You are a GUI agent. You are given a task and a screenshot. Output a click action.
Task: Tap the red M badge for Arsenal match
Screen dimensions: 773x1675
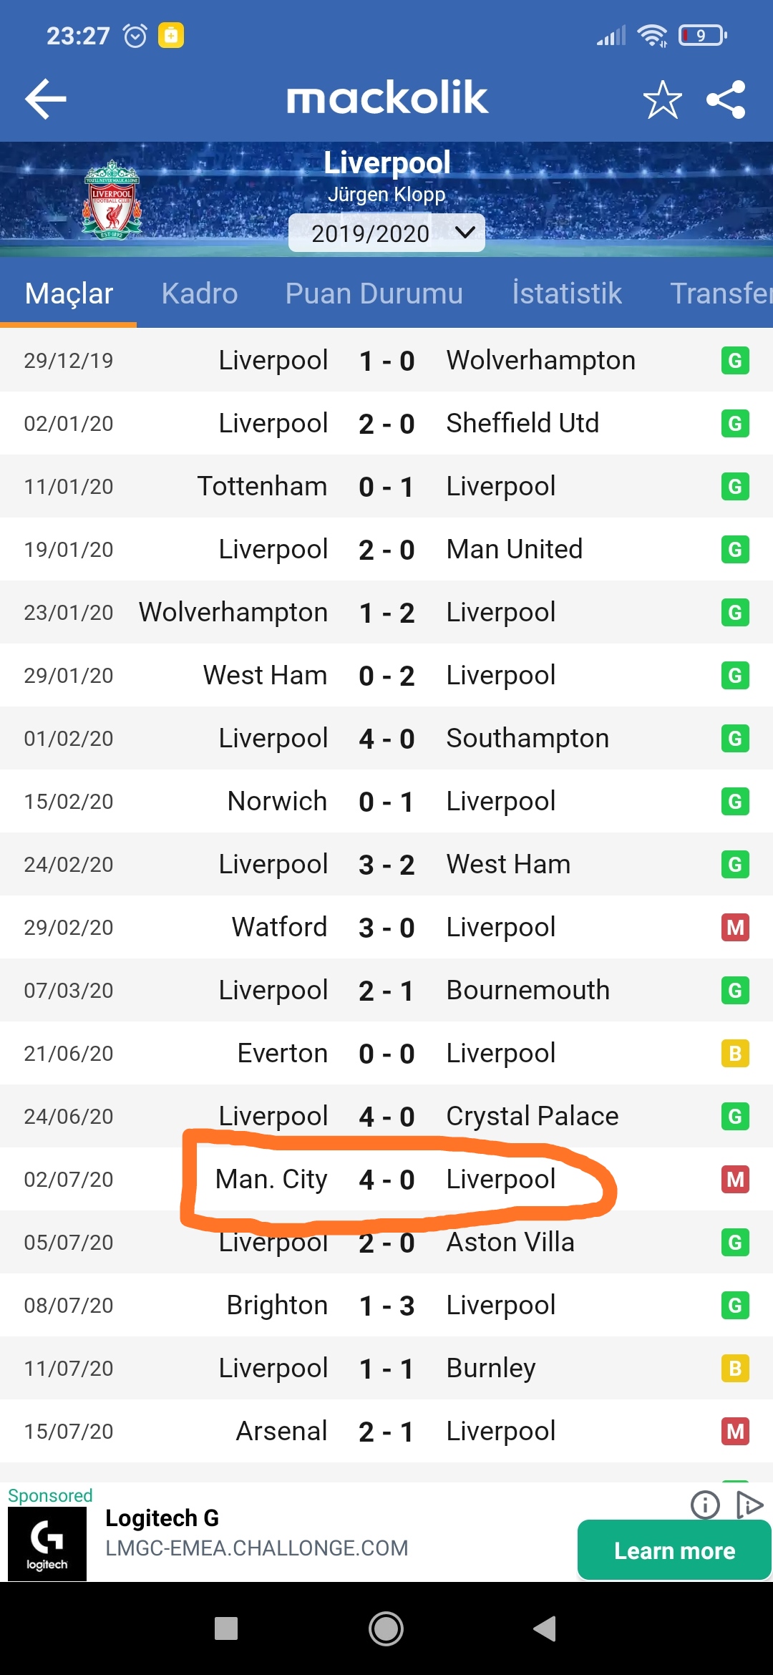coord(735,1432)
